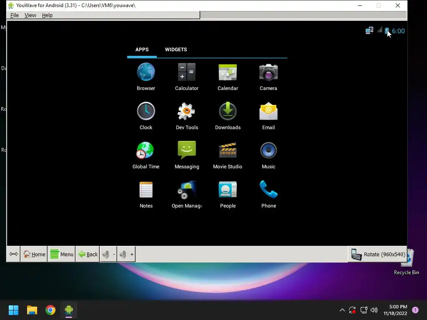This screenshot has width=427, height=320.
Task: Lower the volume with the minus button
Action: [x=109, y=254]
